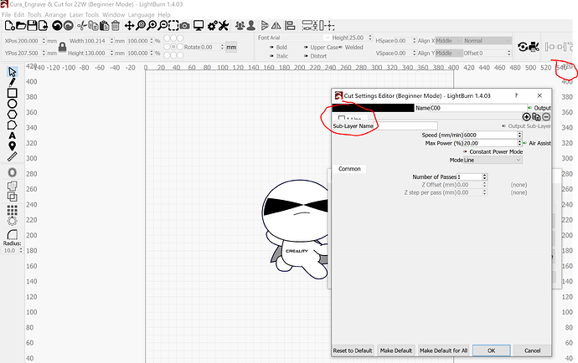Toggle Distort switch

click(306, 56)
